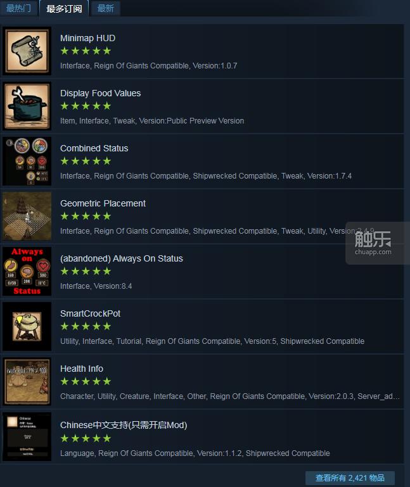Open the Chinese language mod thumbnail
Image resolution: width=410 pixels, height=487 pixels.
click(x=27, y=437)
